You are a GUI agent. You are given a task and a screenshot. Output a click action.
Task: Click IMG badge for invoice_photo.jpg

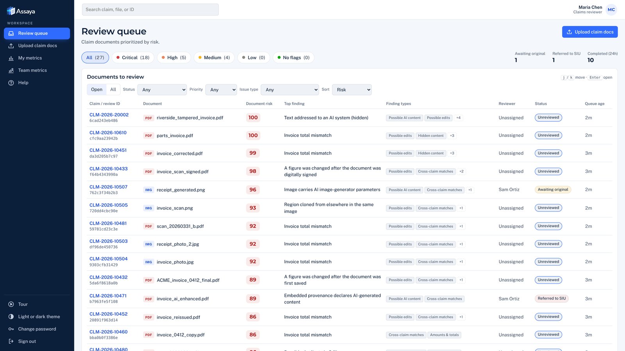click(148, 262)
